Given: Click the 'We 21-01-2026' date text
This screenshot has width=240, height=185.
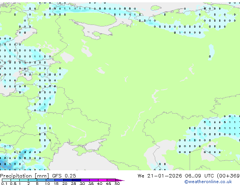Looking at the screenshot, I should (x=160, y=176).
